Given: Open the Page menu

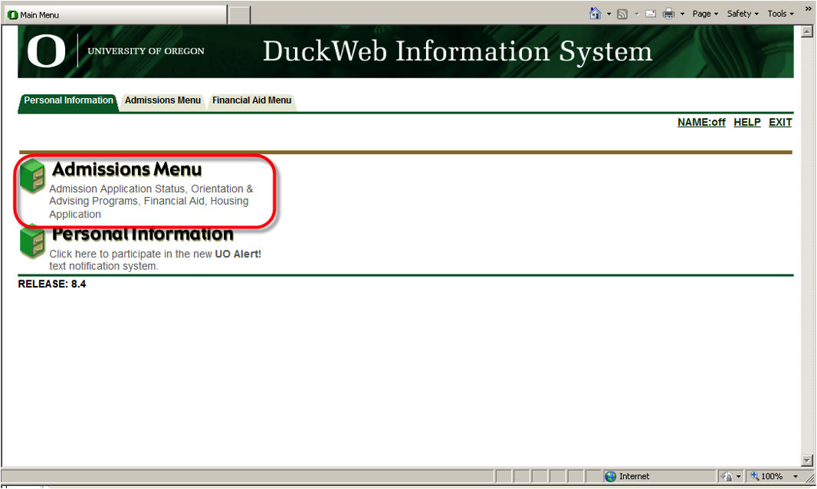Looking at the screenshot, I should click(705, 14).
